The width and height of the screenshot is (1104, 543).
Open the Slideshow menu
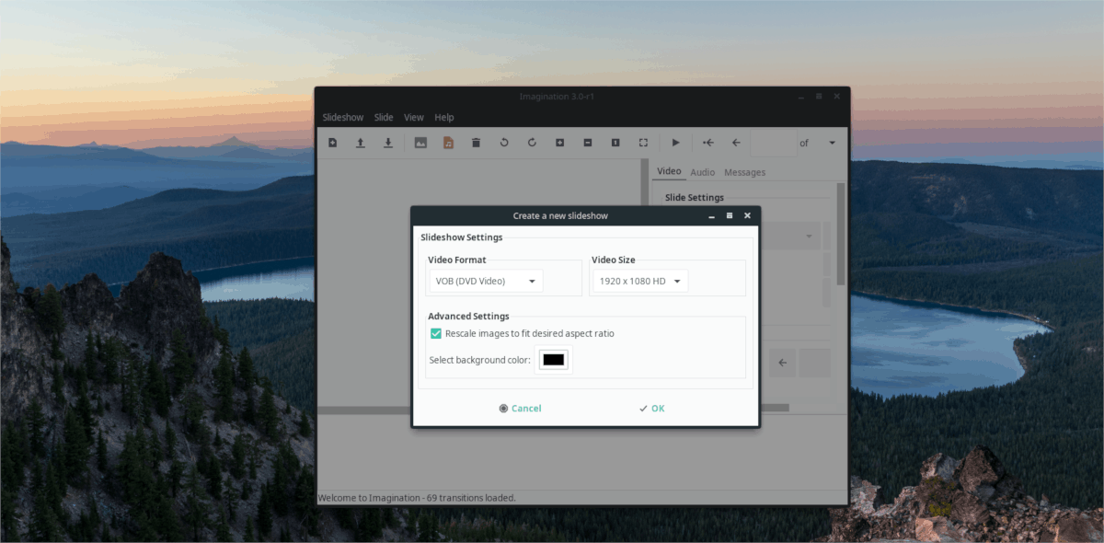coord(342,118)
